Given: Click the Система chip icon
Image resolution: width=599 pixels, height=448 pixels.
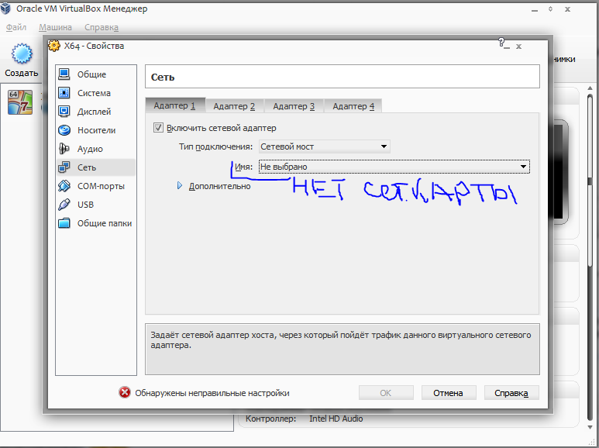Looking at the screenshot, I should pos(64,93).
